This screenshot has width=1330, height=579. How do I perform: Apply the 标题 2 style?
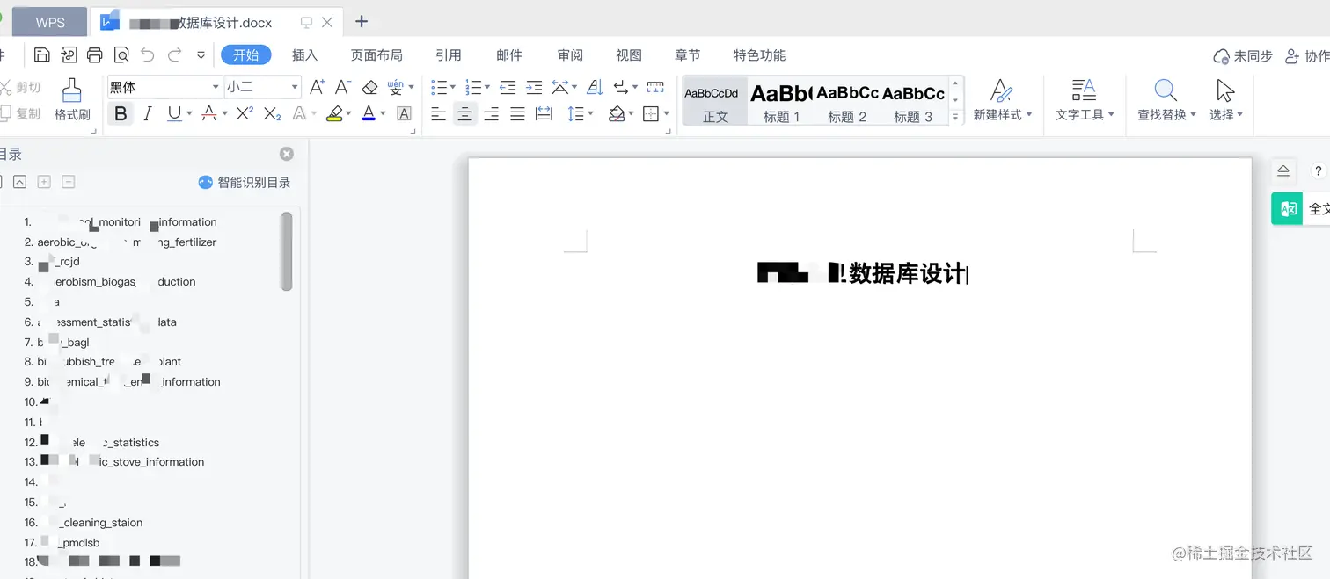pyautogui.click(x=847, y=101)
